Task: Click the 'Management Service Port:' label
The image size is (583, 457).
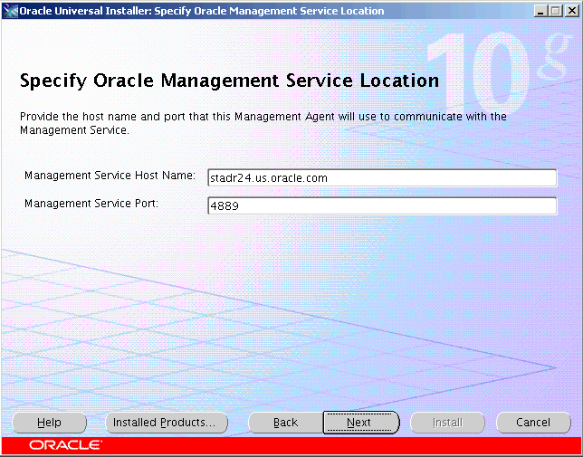Action: coord(91,204)
